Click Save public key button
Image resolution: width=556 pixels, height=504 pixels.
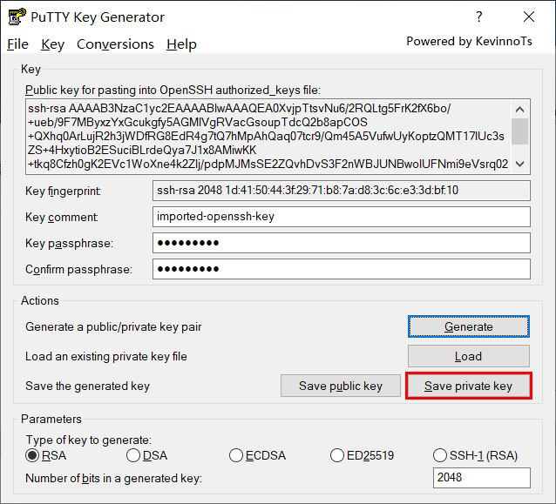point(341,386)
